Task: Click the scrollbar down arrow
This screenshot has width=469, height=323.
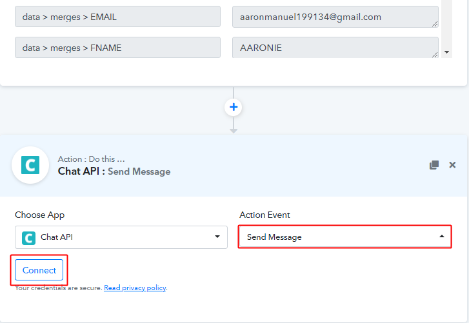Action: point(446,52)
